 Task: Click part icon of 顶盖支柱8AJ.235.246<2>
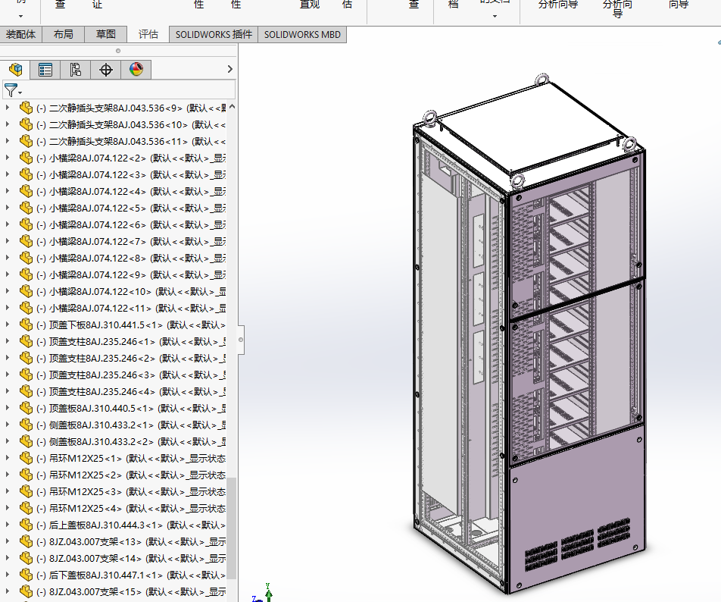tap(27, 358)
